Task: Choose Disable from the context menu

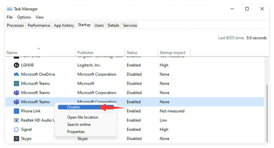Action: (x=86, y=107)
